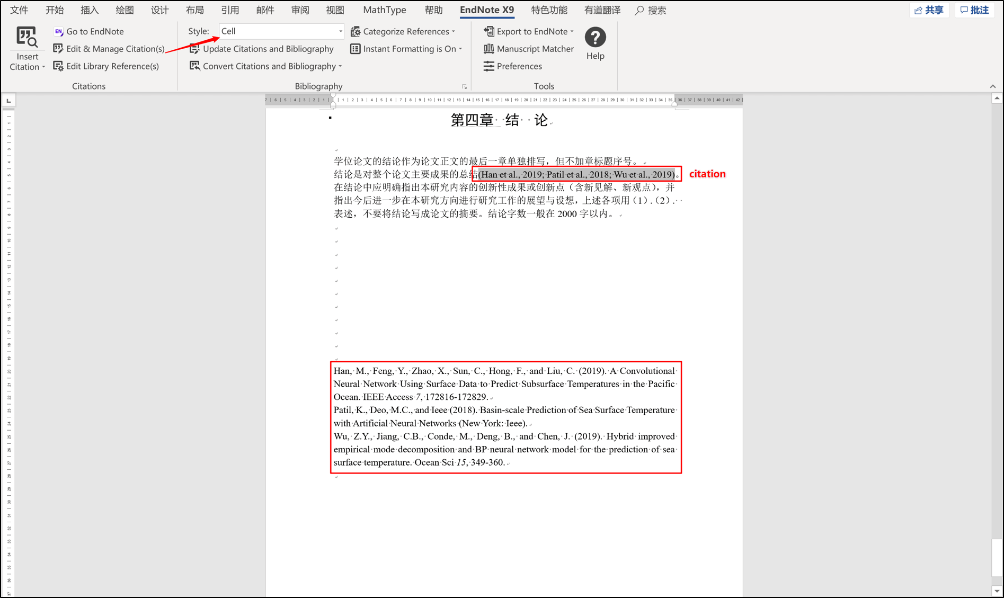Click the vertical scrollbar thumb
Screen dimensions: 1004x598
click(997, 557)
